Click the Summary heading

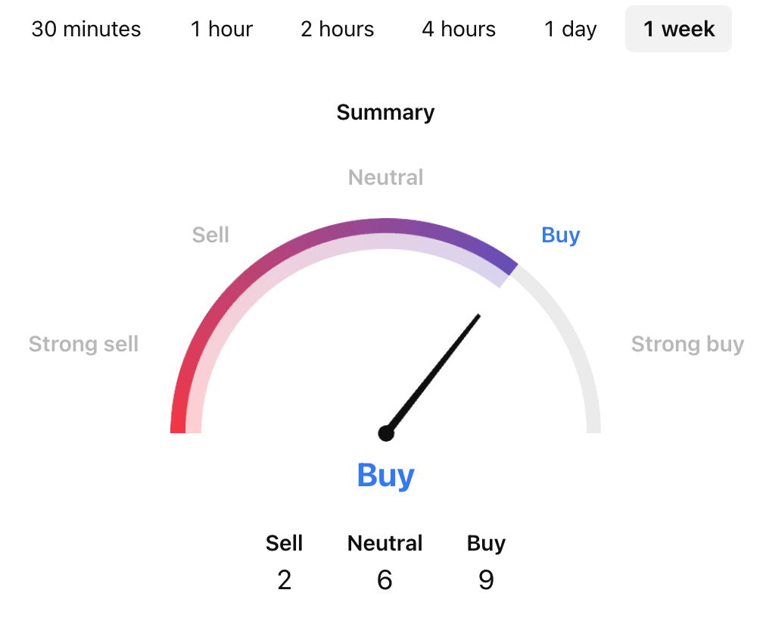pyautogui.click(x=385, y=113)
